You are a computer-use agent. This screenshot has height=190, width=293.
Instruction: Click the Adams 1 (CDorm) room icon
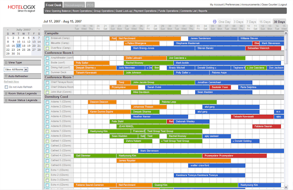[x=47, y=102]
